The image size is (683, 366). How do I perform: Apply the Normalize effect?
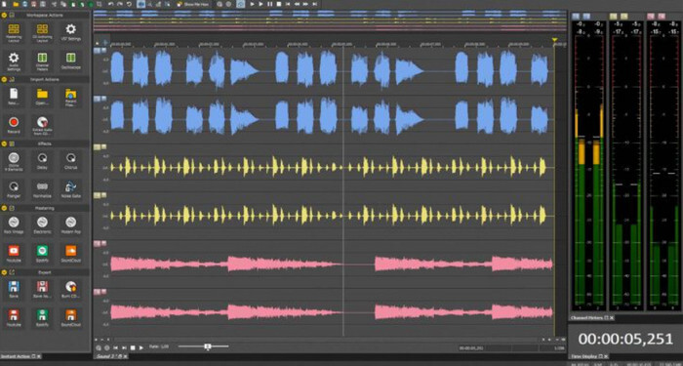(x=42, y=189)
